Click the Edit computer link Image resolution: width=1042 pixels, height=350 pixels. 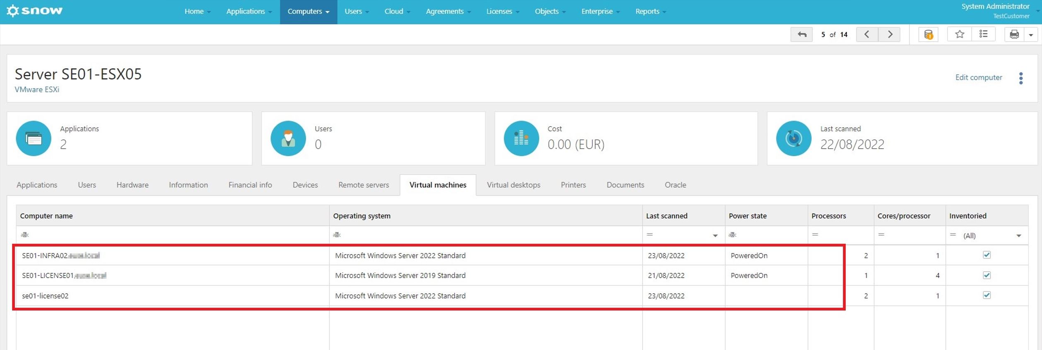coord(979,77)
